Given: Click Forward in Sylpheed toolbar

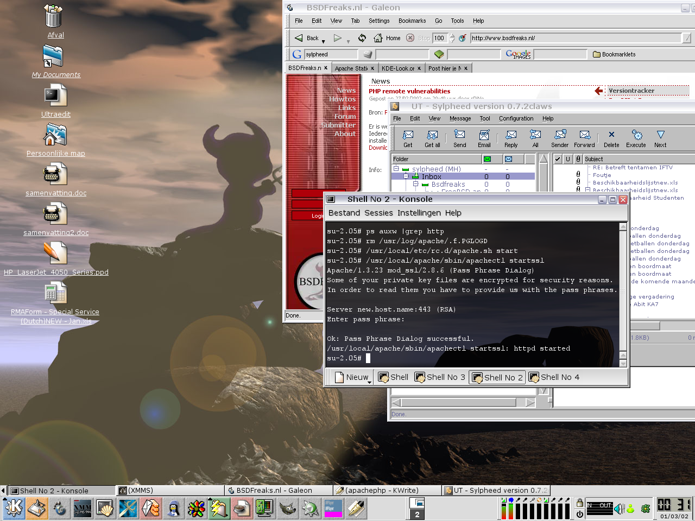Looking at the screenshot, I should coord(584,139).
